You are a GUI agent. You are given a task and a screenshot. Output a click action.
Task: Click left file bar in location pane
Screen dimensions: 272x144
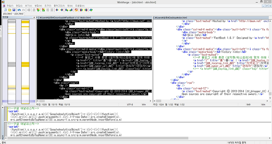[12, 62]
